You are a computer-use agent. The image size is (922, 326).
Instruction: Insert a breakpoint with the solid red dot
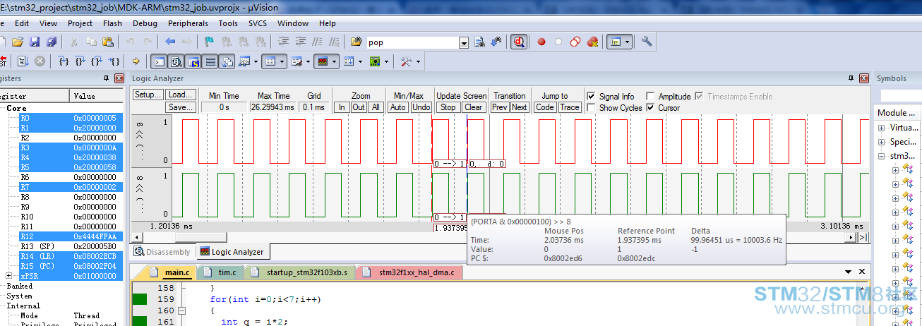pos(541,42)
